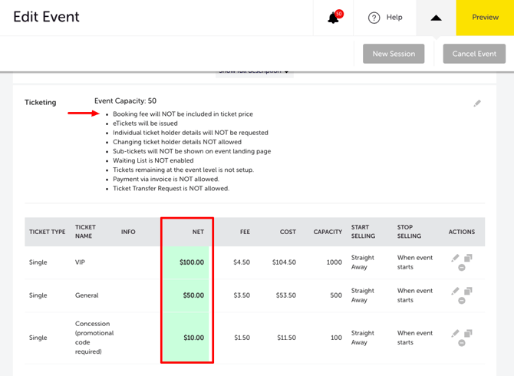514x376 pixels.
Task: Open the event Preview
Action: pyautogui.click(x=485, y=18)
